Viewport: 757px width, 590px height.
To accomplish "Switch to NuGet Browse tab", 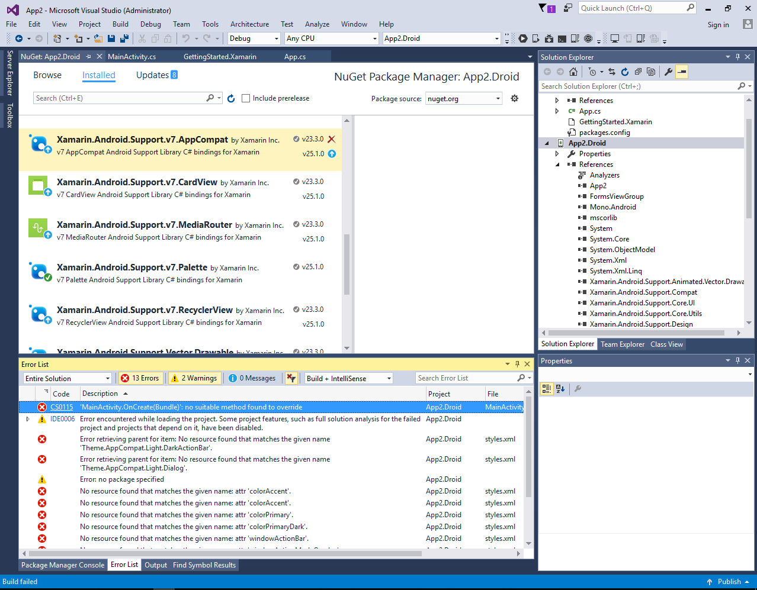I will [x=47, y=75].
